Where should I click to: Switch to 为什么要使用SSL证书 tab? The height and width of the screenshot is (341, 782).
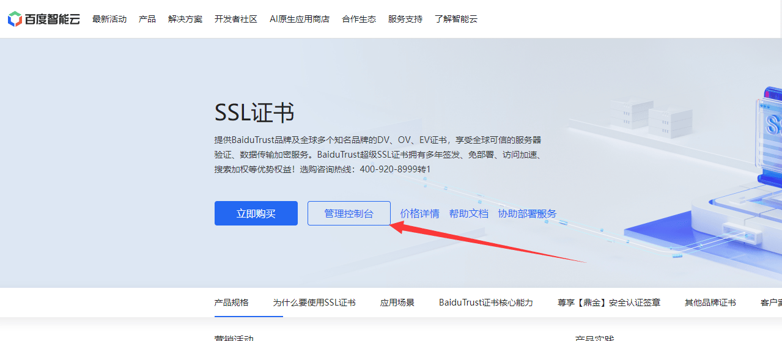point(314,302)
